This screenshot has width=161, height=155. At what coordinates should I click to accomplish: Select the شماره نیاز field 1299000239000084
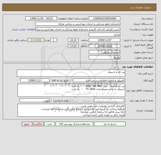(x=105, y=18)
